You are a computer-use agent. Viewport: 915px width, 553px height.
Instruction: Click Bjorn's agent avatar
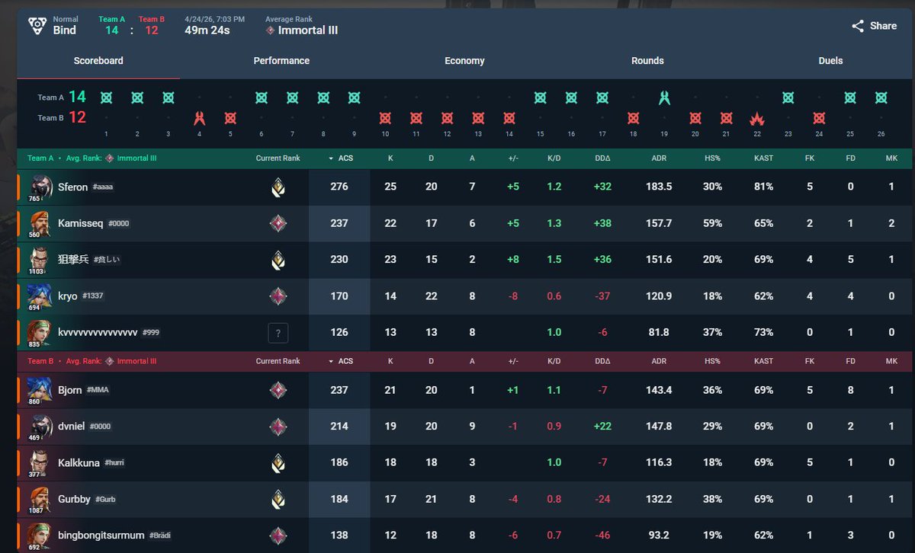point(41,389)
